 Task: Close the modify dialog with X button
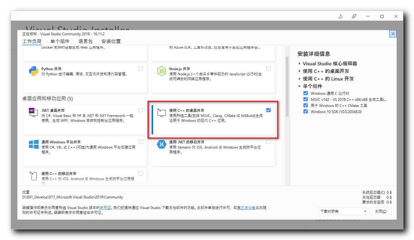coord(393,34)
